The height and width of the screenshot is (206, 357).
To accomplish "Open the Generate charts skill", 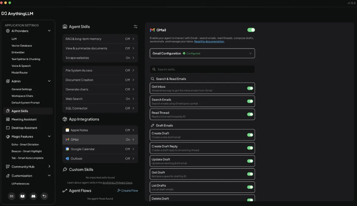I will 100,89.
